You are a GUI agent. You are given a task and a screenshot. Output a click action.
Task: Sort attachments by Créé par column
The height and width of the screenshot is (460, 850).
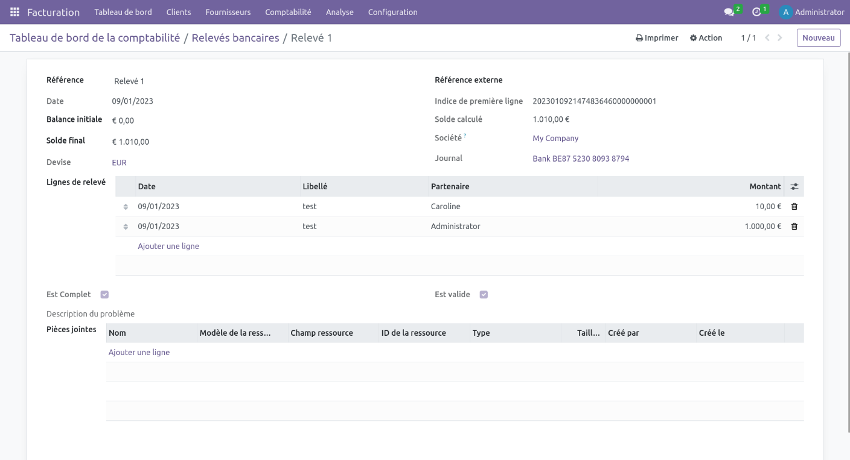650,333
